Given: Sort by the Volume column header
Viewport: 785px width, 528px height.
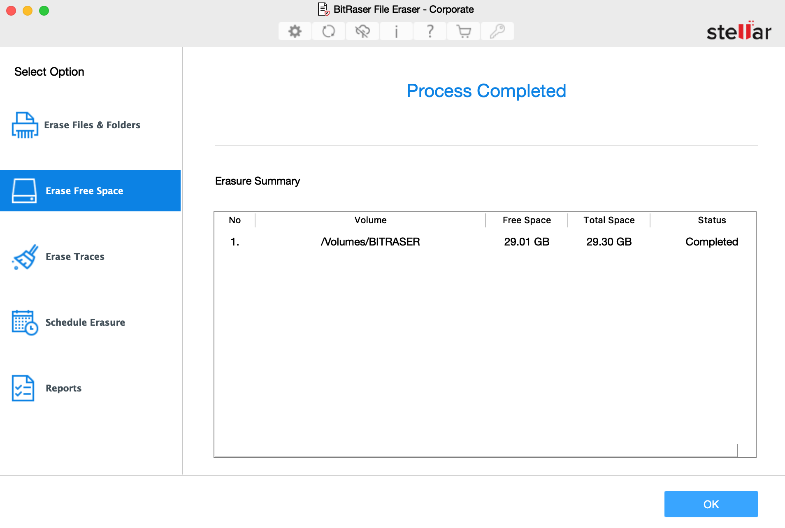Looking at the screenshot, I should point(370,220).
